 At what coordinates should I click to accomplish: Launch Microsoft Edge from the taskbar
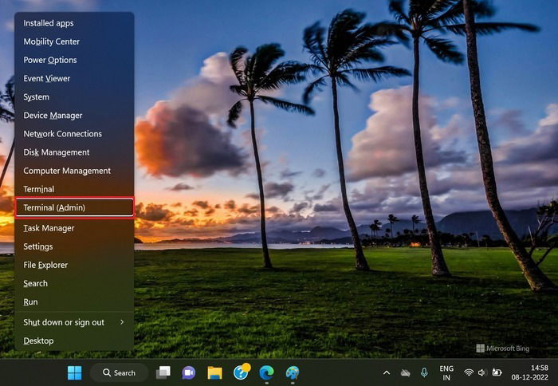point(266,372)
